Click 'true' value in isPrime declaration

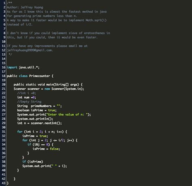point(51,110)
